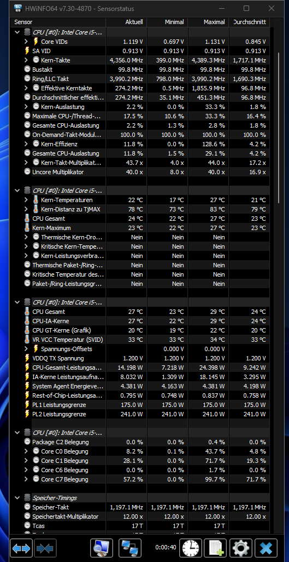Expand the Kern-Takte row

click(26, 60)
